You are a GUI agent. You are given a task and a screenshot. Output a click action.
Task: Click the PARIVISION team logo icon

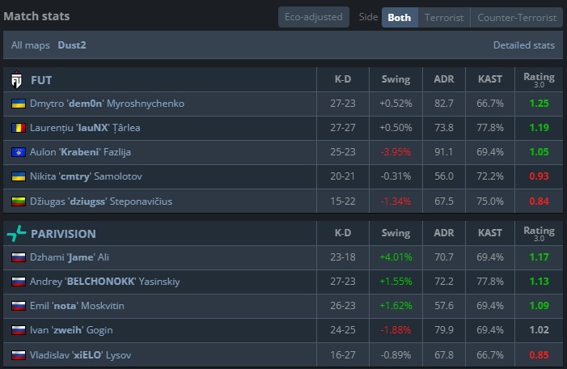coord(17,234)
